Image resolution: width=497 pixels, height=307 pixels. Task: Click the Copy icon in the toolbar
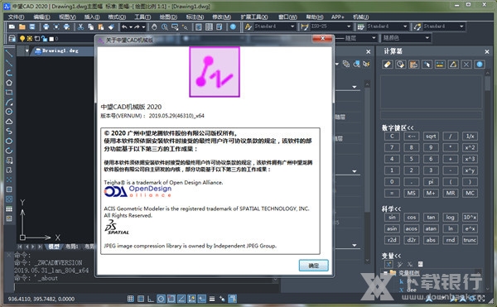coord(90,27)
